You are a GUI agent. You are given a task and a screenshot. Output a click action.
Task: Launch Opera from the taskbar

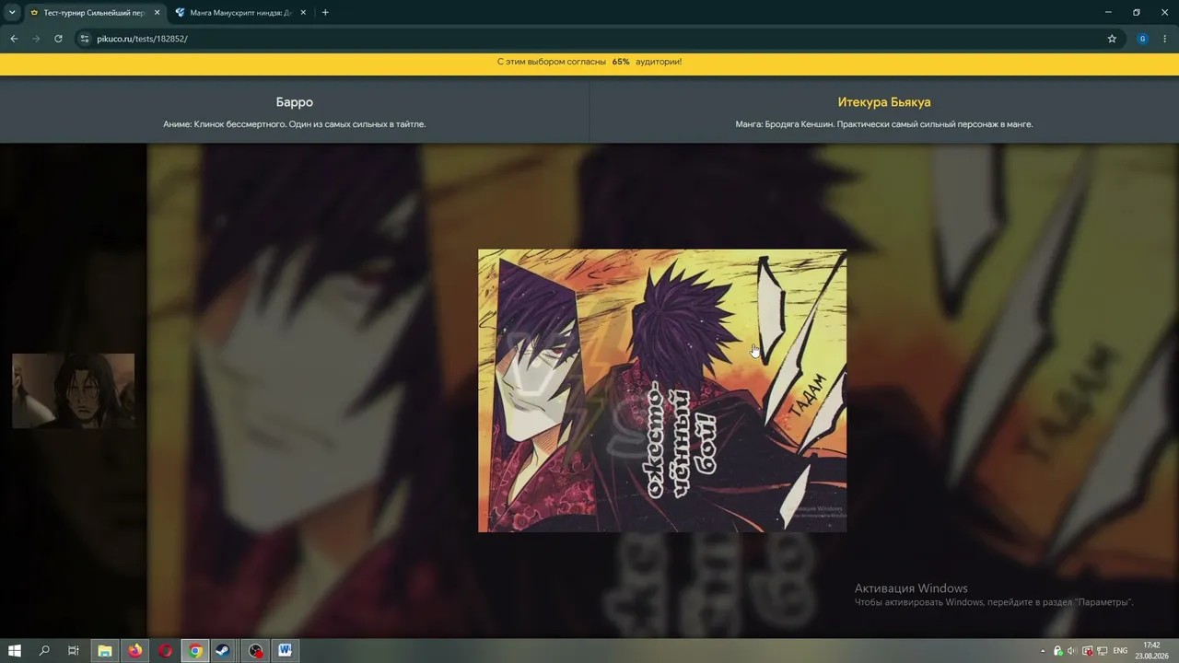pos(165,651)
